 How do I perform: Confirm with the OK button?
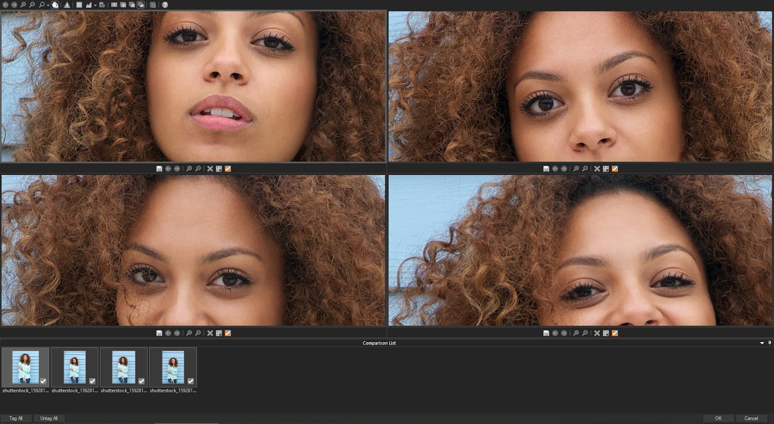click(x=718, y=418)
